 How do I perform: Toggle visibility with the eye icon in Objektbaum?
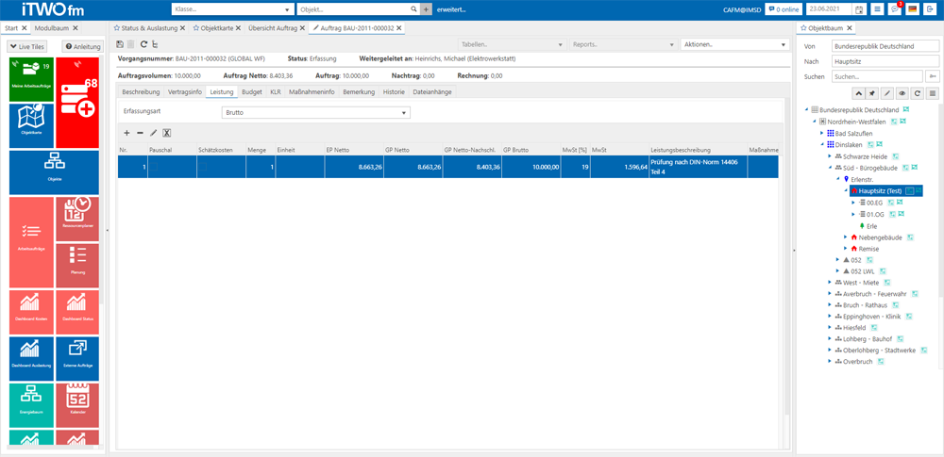point(902,93)
